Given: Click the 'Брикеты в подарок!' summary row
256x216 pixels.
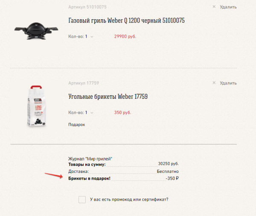Looking at the screenshot, I should pyautogui.click(x=89, y=178).
